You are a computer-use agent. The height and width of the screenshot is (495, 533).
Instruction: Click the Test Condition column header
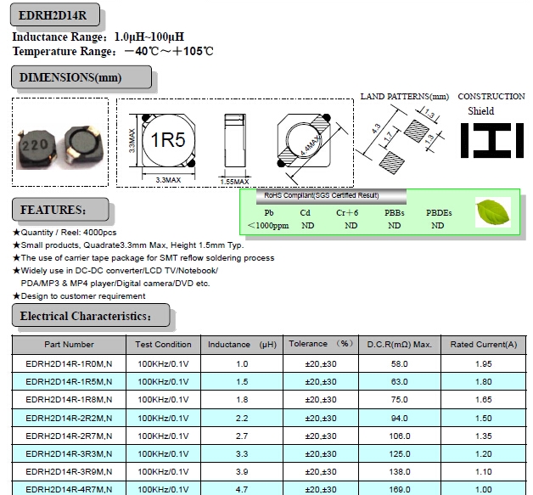[163, 345]
